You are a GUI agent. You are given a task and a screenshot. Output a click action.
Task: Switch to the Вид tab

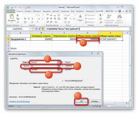click(72, 11)
